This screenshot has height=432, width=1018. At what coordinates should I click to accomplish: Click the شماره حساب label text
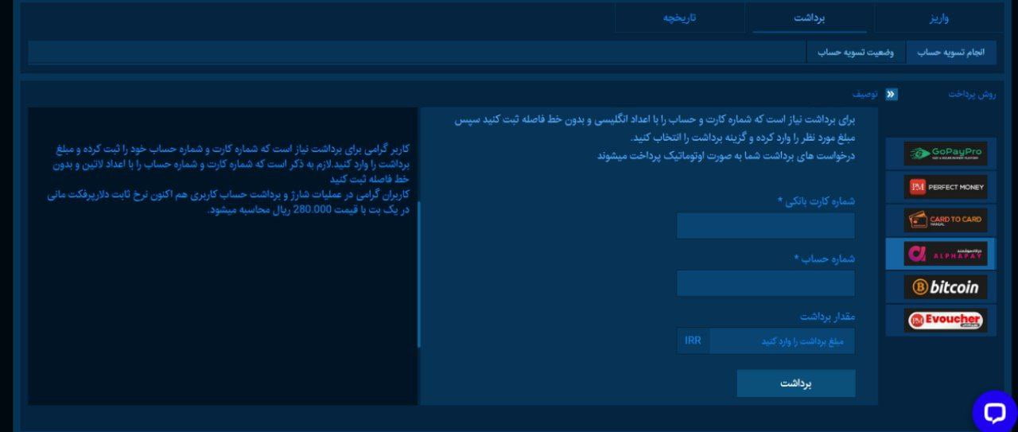pos(825,259)
